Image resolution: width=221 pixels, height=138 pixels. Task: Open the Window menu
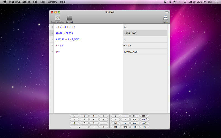(x=52, y=2)
